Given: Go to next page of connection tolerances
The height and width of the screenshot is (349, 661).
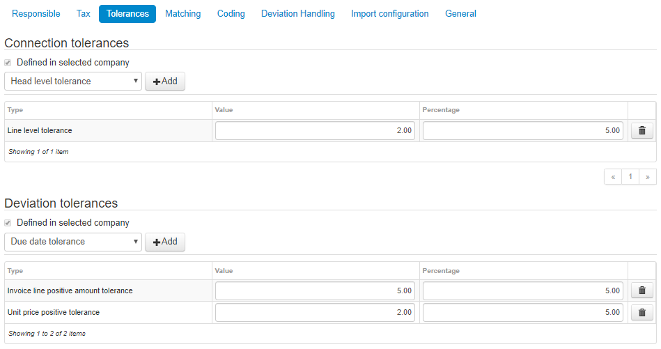Looking at the screenshot, I should pyautogui.click(x=648, y=177).
